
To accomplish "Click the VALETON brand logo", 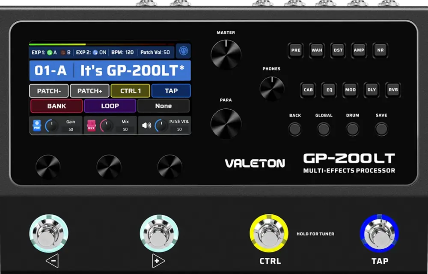I will pyautogui.click(x=255, y=163).
